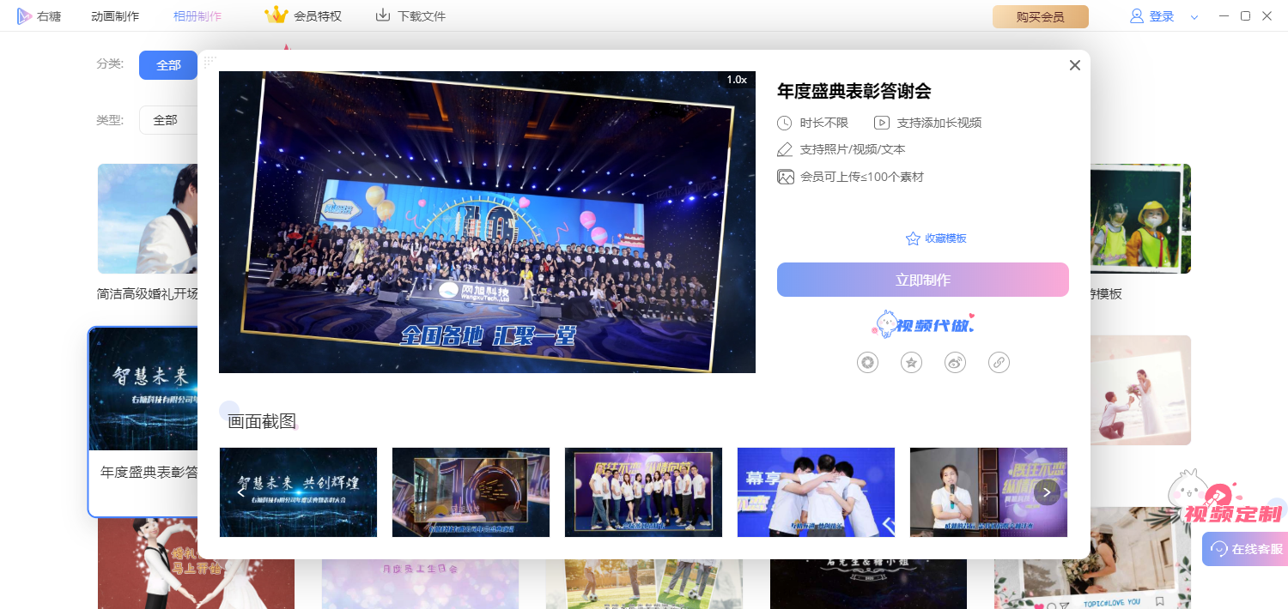Open the woman speaker screenshot thumbnail
The height and width of the screenshot is (609, 1288).
tap(988, 492)
